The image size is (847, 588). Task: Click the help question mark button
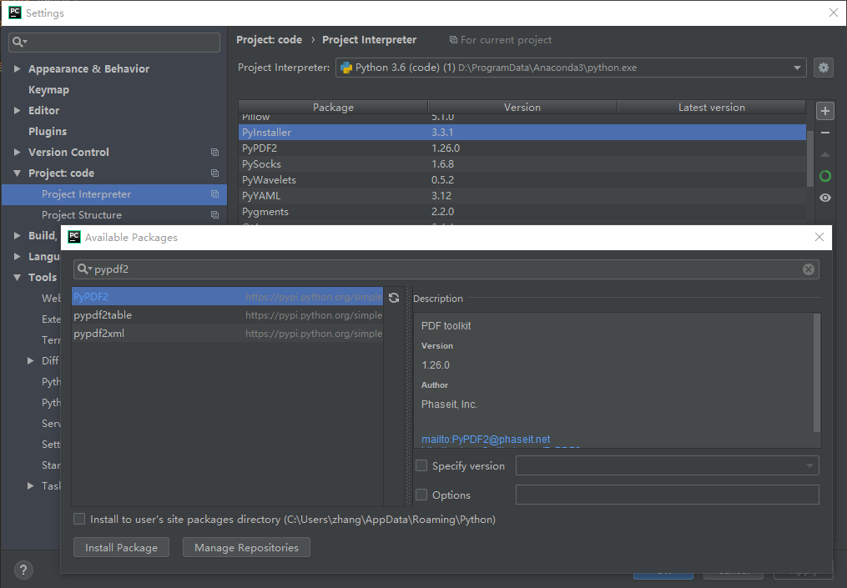coord(23,570)
